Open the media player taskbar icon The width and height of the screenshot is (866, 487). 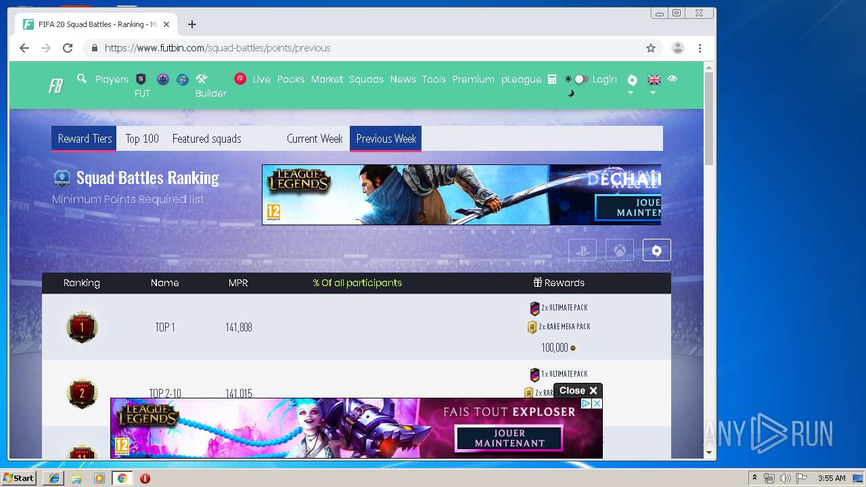coord(99,478)
